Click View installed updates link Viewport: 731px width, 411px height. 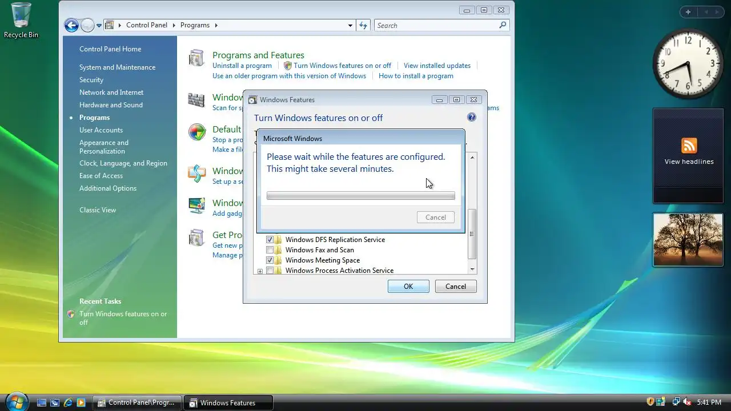437,66
